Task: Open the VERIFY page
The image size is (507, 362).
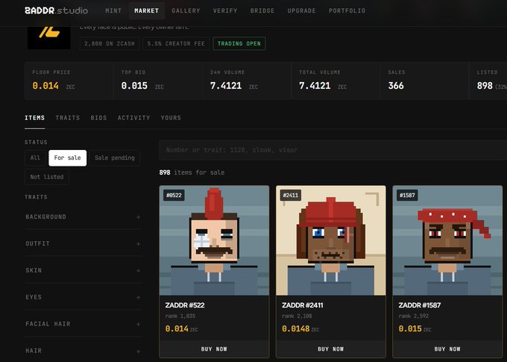Action: point(225,10)
